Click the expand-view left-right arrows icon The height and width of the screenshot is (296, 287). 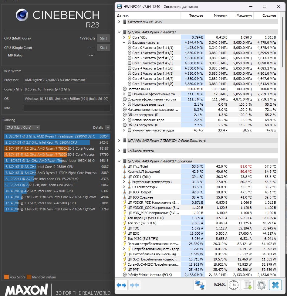[x=121, y=285]
